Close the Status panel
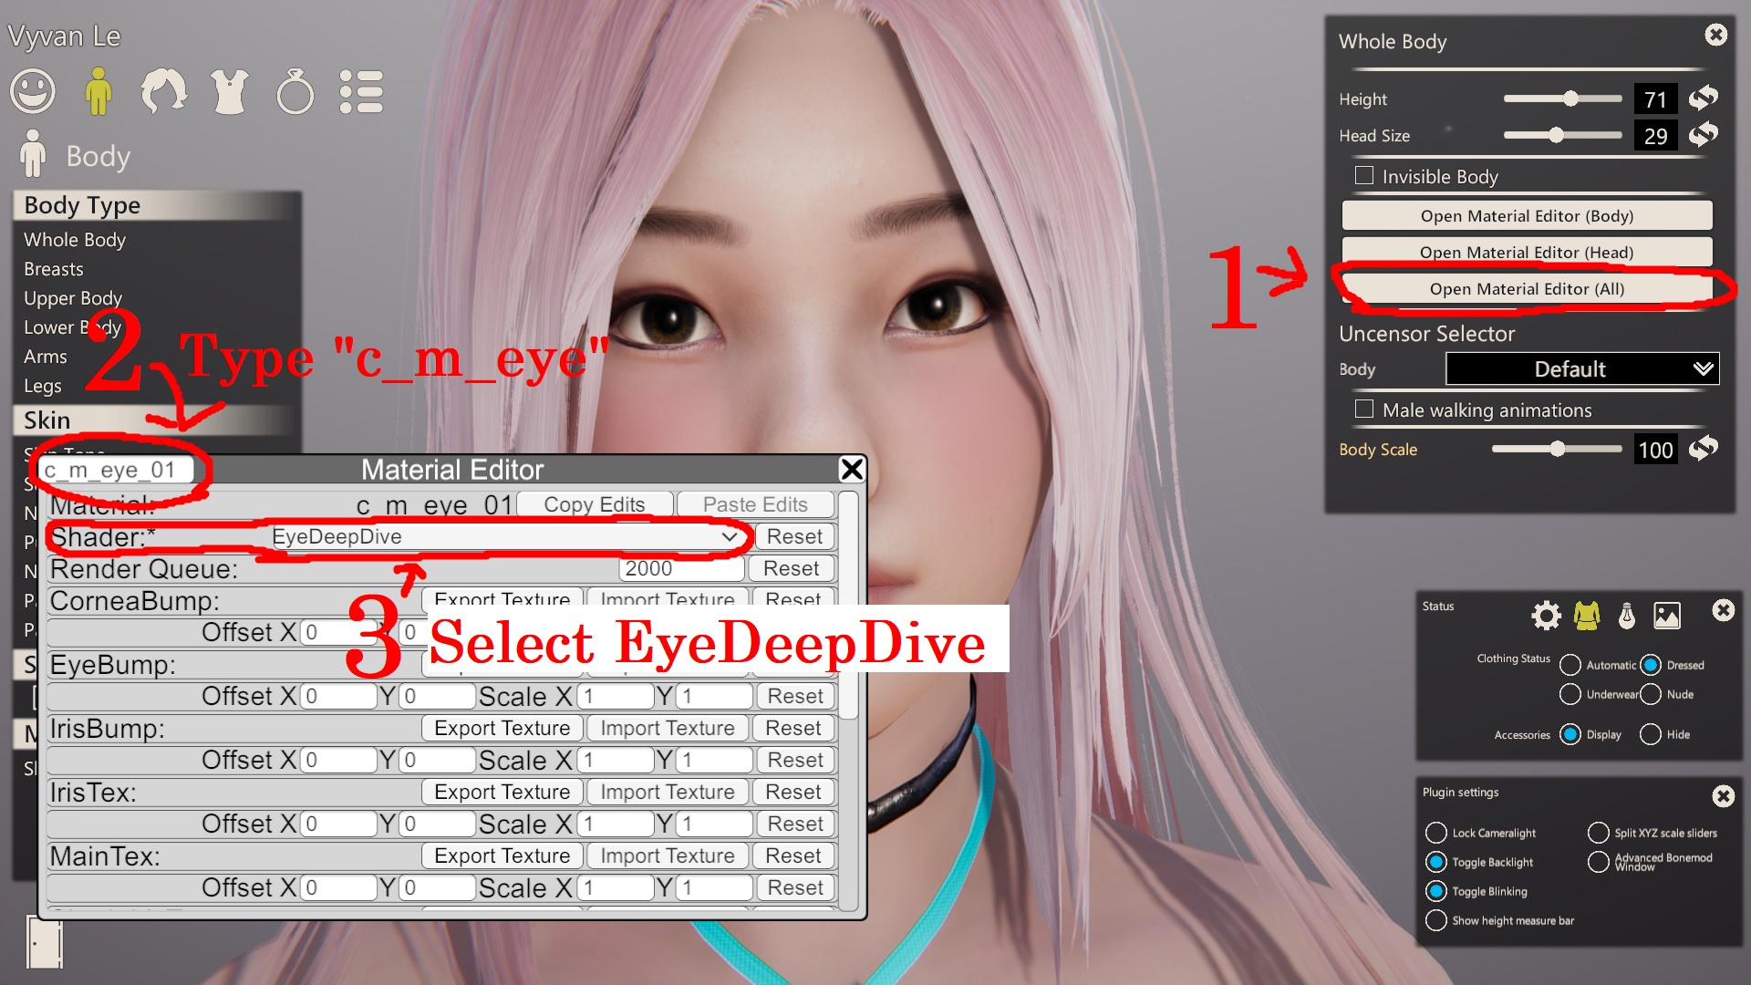Viewport: 1751px width, 985px height. (1723, 610)
